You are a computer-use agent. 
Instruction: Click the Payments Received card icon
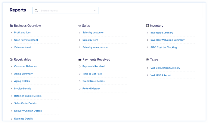point(80,60)
